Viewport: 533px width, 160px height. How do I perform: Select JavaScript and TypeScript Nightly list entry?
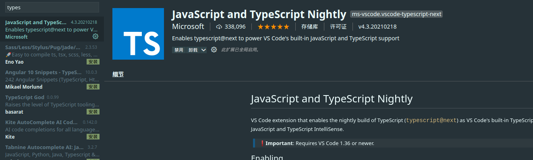[52, 29]
